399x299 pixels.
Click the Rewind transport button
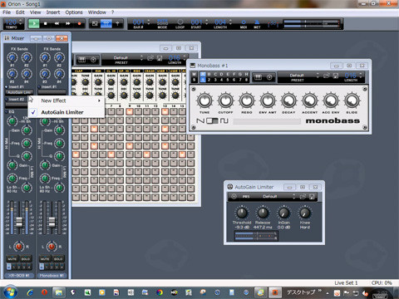(x=57, y=23)
